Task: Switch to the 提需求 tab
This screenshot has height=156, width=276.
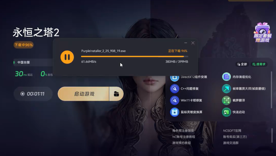Action: (259, 64)
